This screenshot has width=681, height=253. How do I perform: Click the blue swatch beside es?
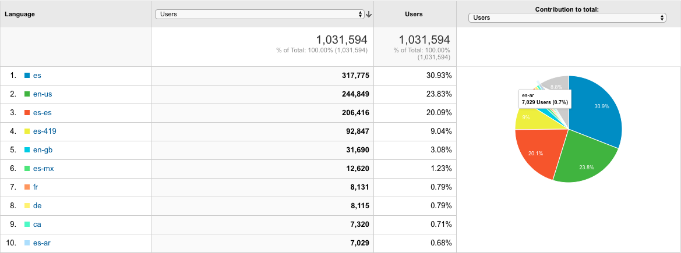27,76
